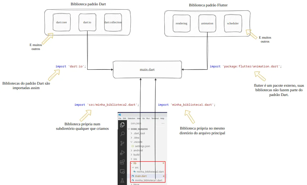Open the Run and Debug icon
Screen dimensions: 307x185
(122, 153)
